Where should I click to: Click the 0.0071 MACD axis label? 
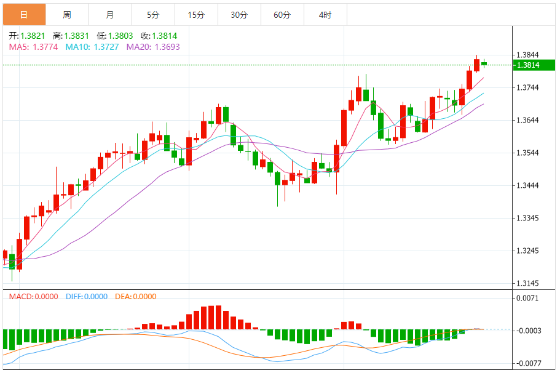(527, 298)
